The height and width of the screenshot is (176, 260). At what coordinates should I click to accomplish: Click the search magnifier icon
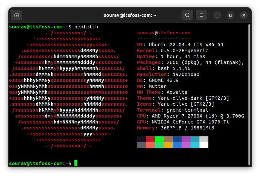[x=188, y=15]
